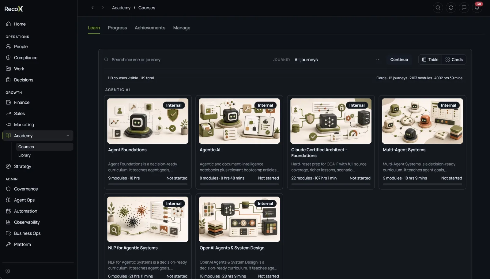490x279 pixels.
Task: Click the search course or journey field
Action: point(187,60)
